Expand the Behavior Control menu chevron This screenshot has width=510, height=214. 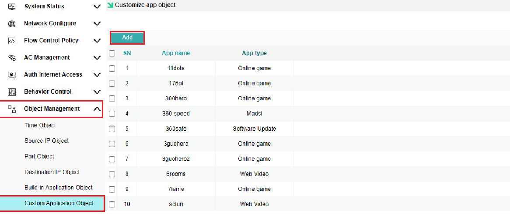point(97,92)
